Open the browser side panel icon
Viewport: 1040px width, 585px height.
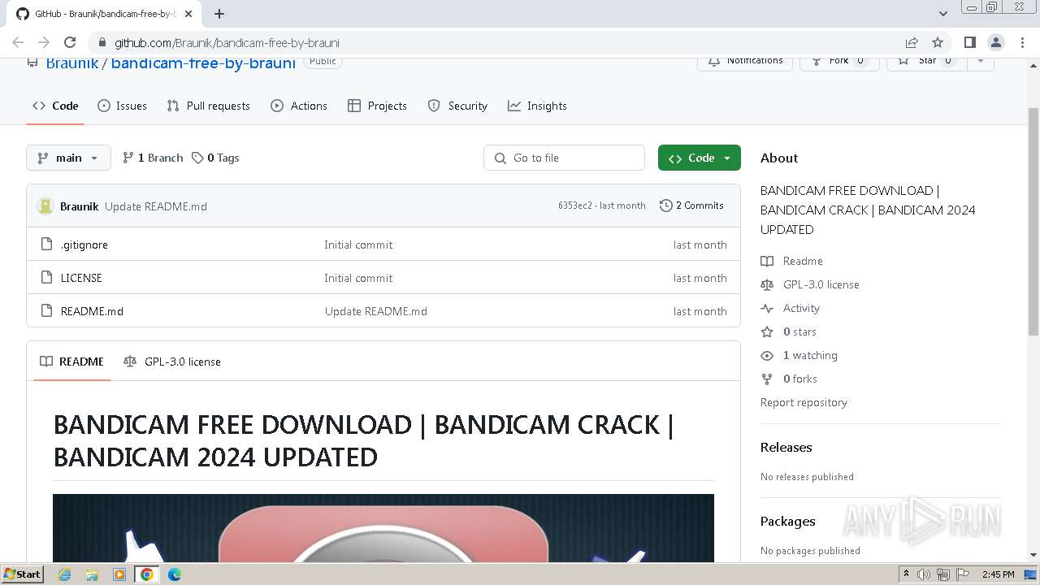click(x=970, y=42)
